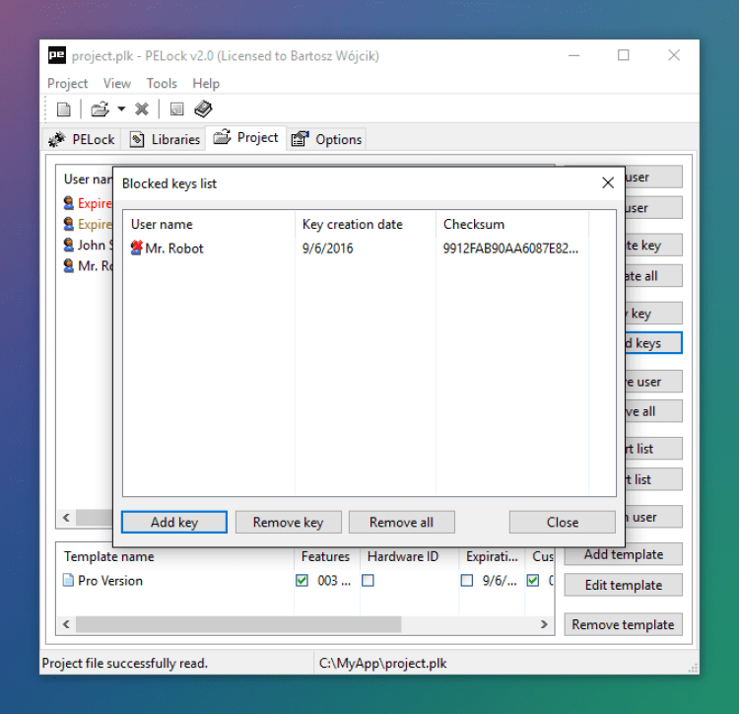Click the PELock app icon in title bar
The width and height of the screenshot is (739, 714).
click(57, 55)
